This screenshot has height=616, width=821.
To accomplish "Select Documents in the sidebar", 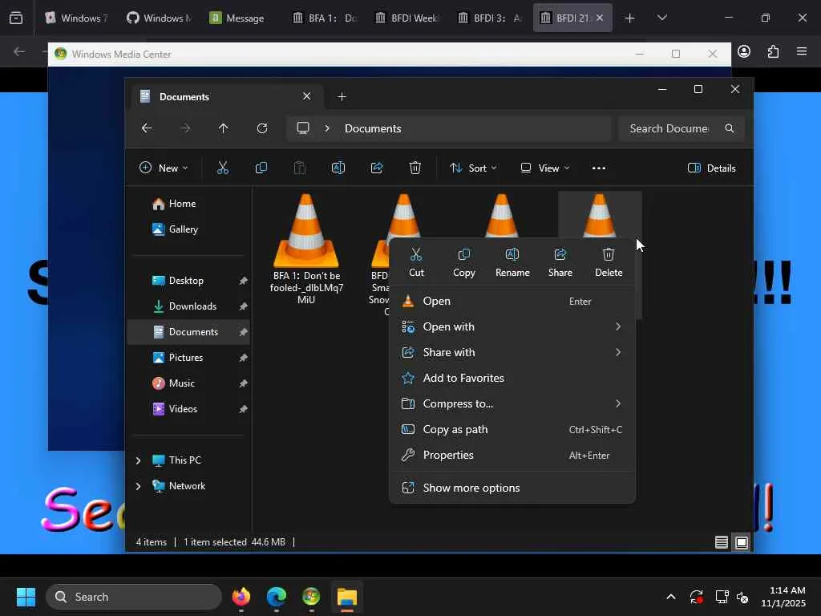I will tap(188, 332).
